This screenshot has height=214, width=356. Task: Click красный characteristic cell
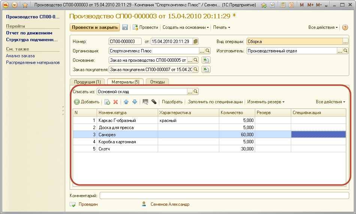[x=188, y=120]
